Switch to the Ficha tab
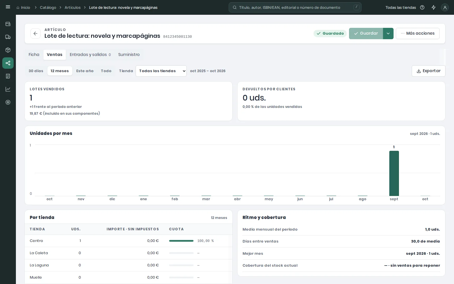Image resolution: width=454 pixels, height=284 pixels. click(x=34, y=55)
